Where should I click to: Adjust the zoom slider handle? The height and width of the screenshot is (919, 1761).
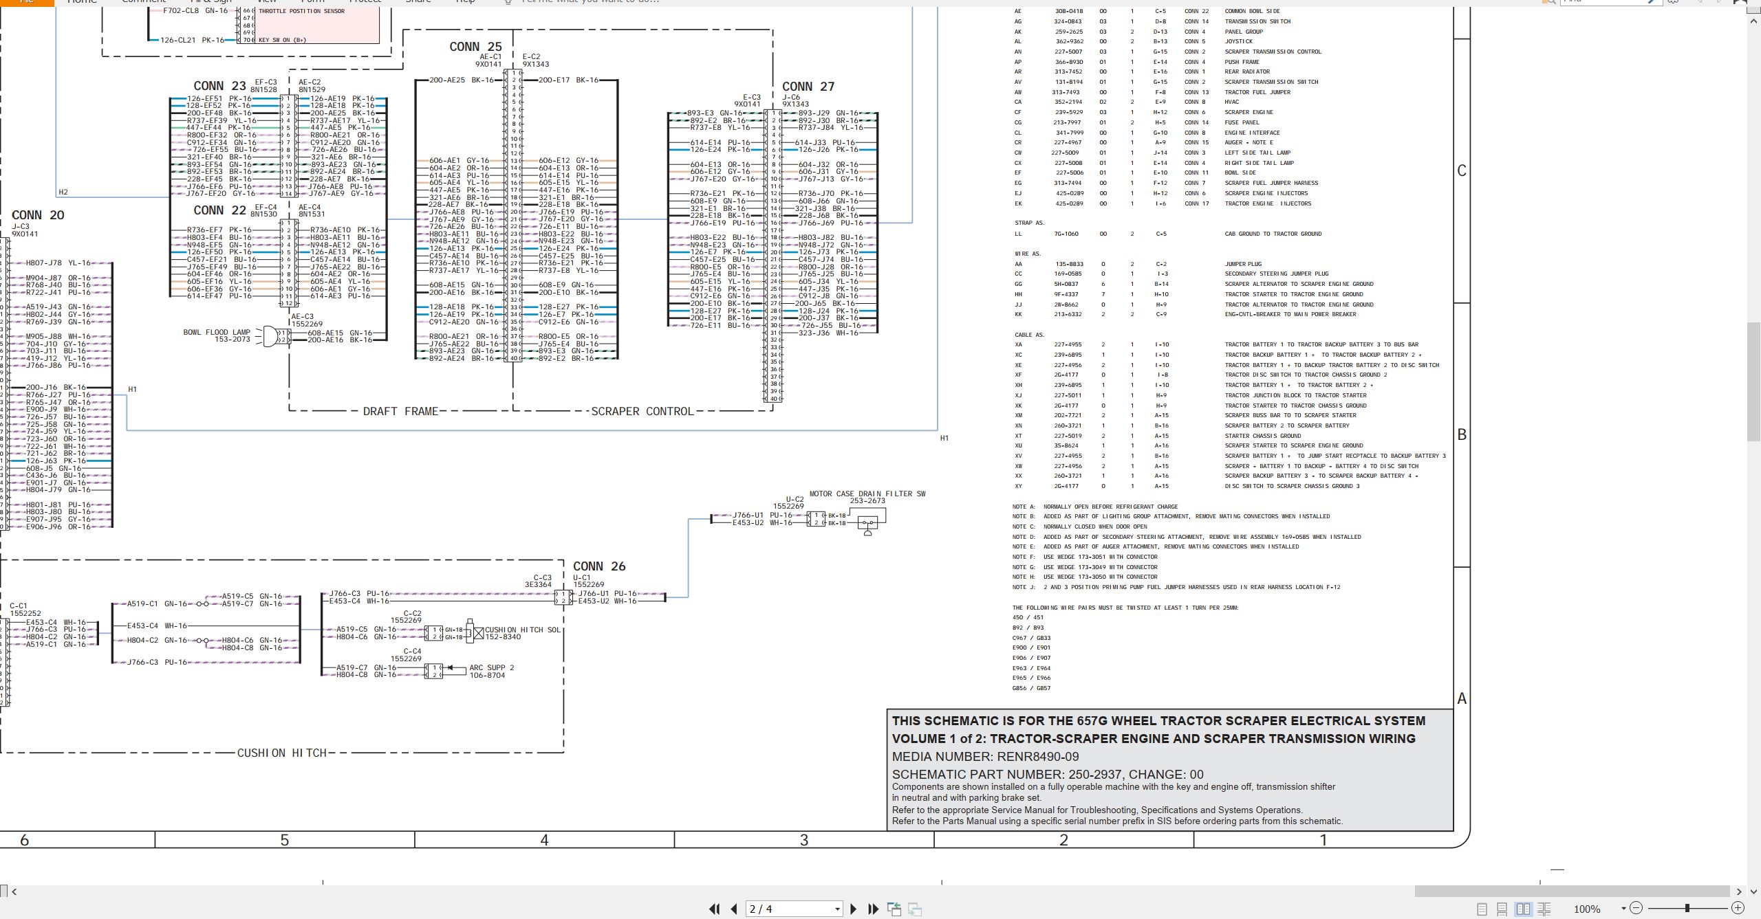click(1687, 908)
